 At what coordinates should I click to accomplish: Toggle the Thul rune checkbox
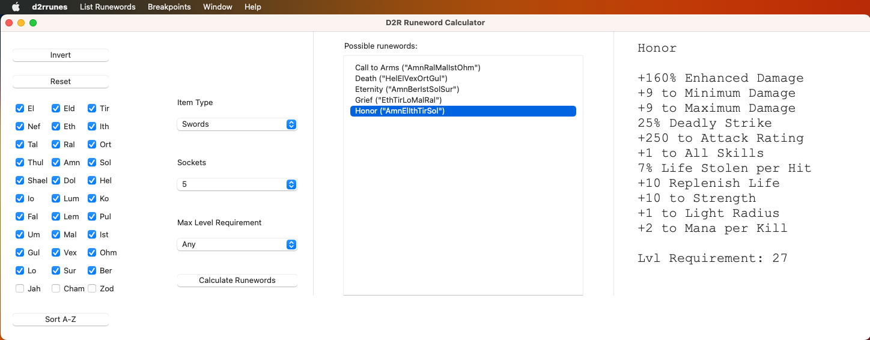(x=20, y=163)
